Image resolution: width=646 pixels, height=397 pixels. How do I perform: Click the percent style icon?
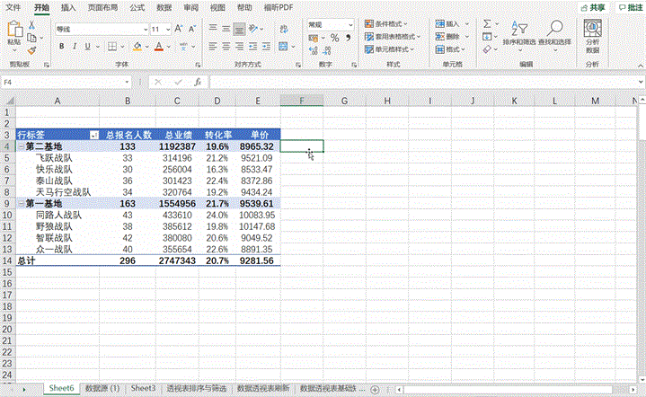point(335,38)
